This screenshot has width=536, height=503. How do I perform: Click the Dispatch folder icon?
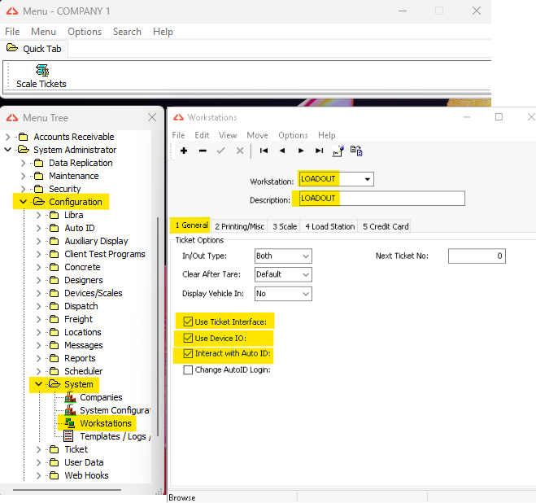[54, 306]
